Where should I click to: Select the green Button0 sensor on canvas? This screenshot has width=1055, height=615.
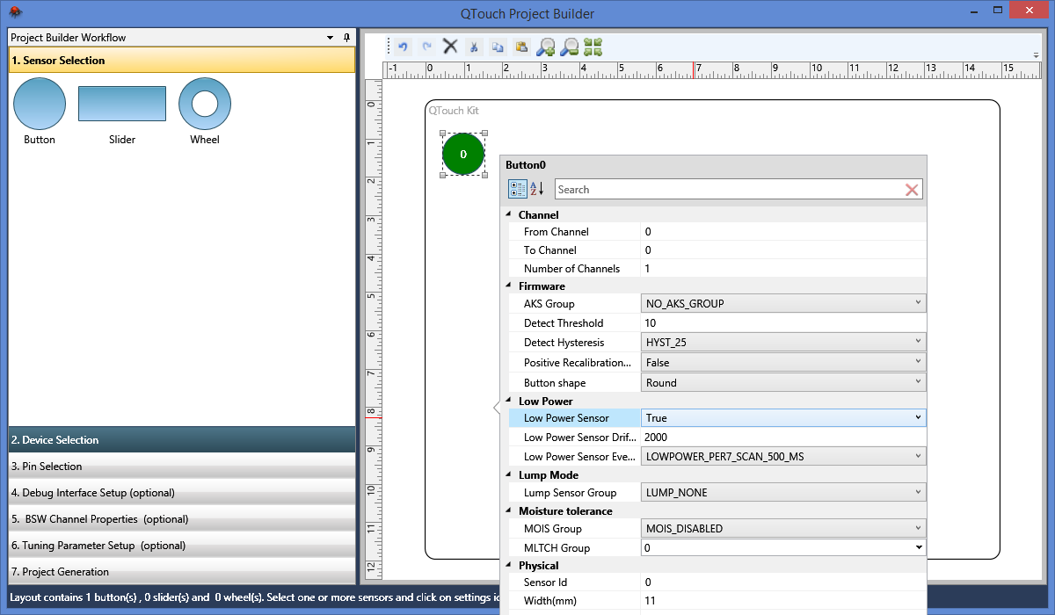click(463, 155)
